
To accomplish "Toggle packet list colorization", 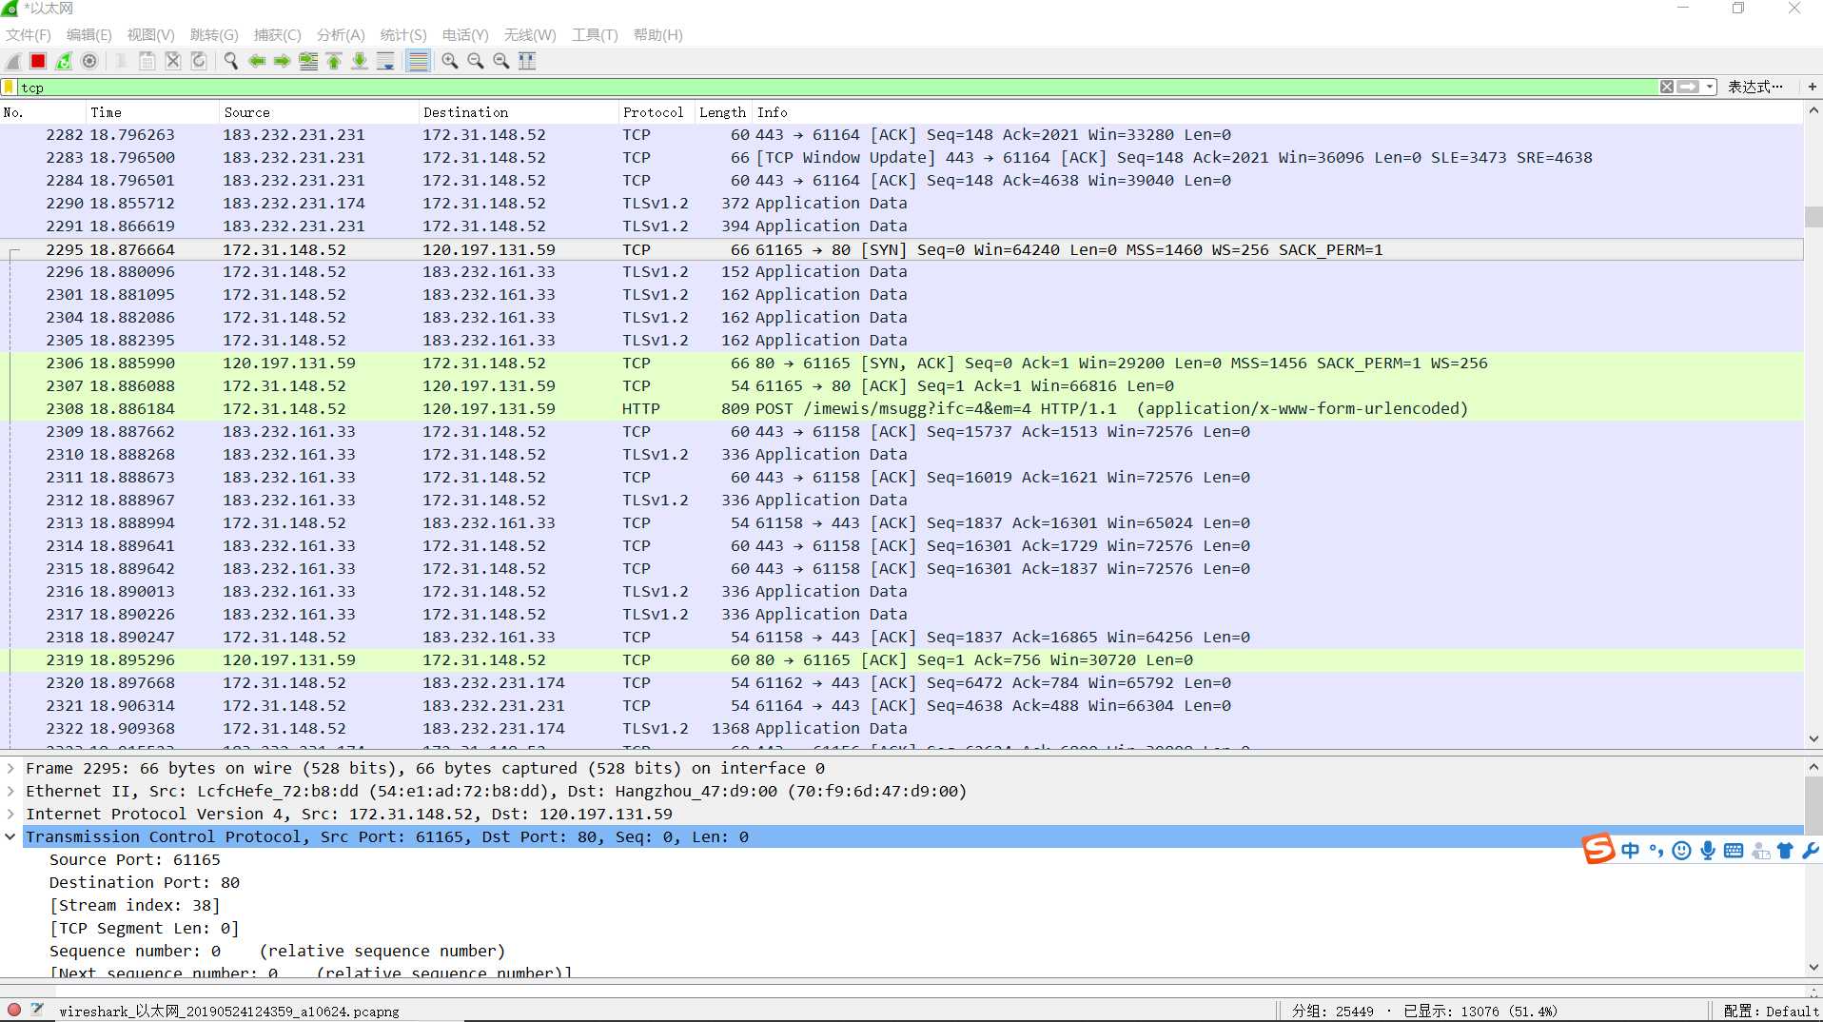I will (x=418, y=61).
